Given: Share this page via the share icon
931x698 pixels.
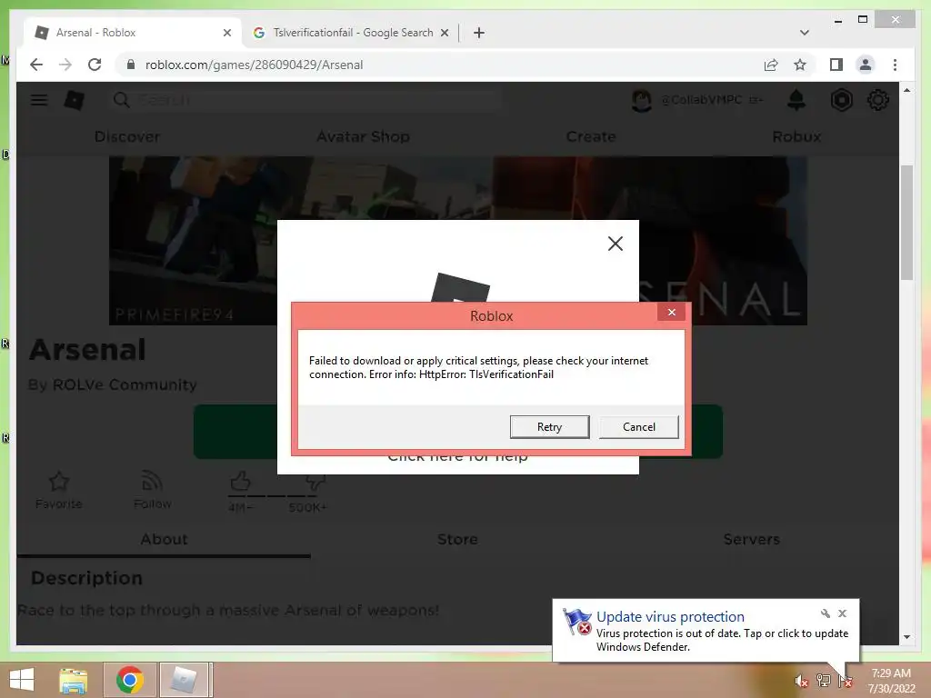Looking at the screenshot, I should (771, 65).
